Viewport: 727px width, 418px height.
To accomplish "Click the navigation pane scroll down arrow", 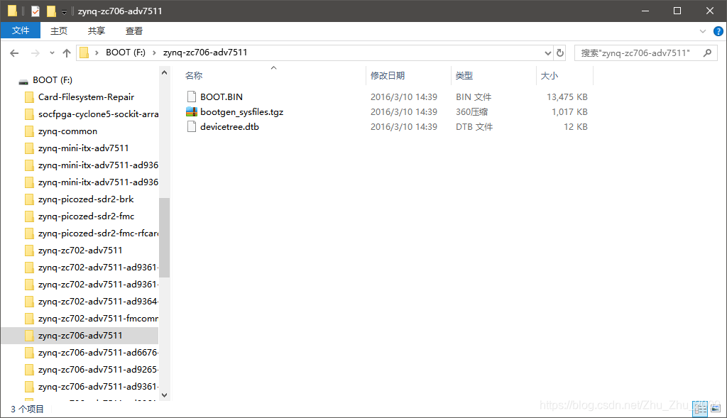I will pos(164,395).
